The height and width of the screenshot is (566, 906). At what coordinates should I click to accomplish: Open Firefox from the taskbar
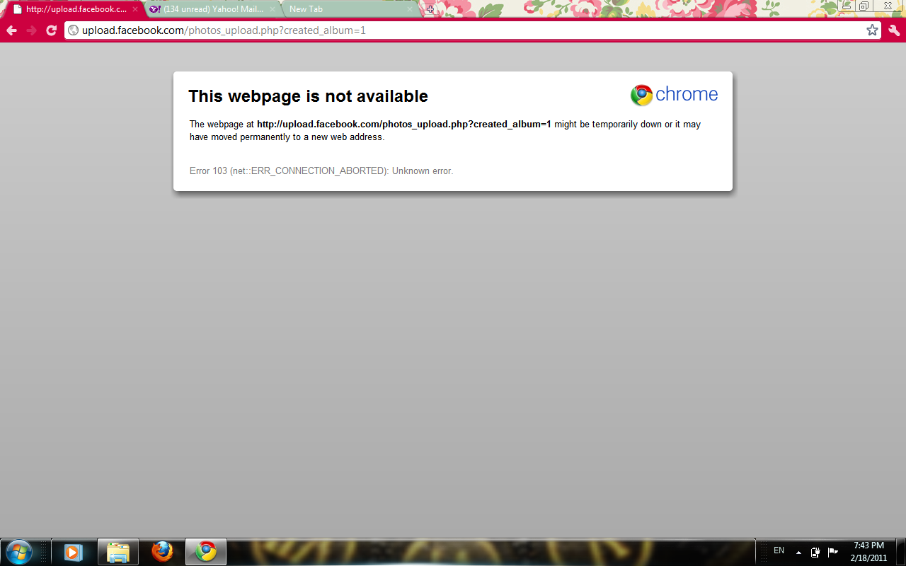[162, 552]
